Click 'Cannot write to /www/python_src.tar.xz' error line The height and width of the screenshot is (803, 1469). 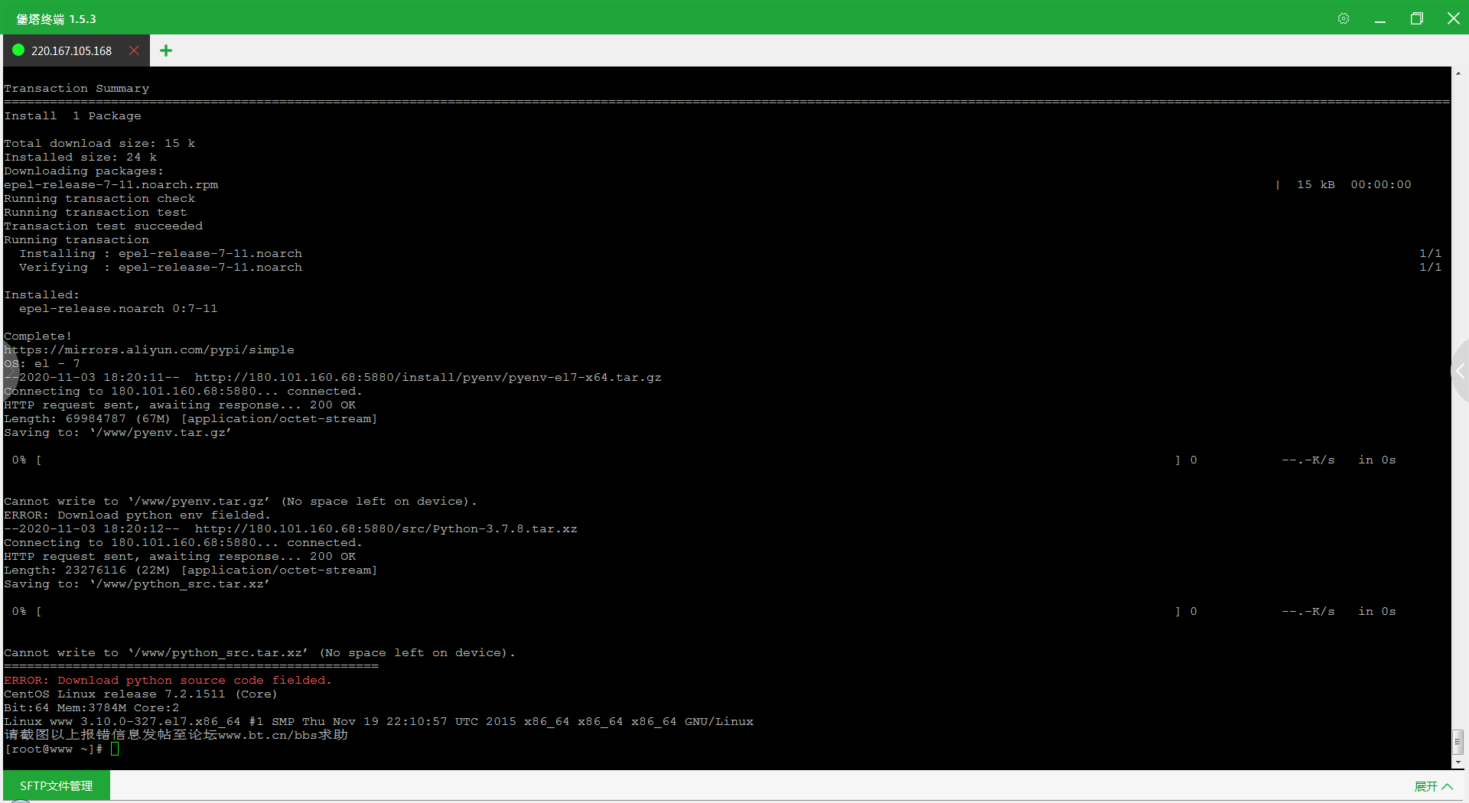click(259, 652)
